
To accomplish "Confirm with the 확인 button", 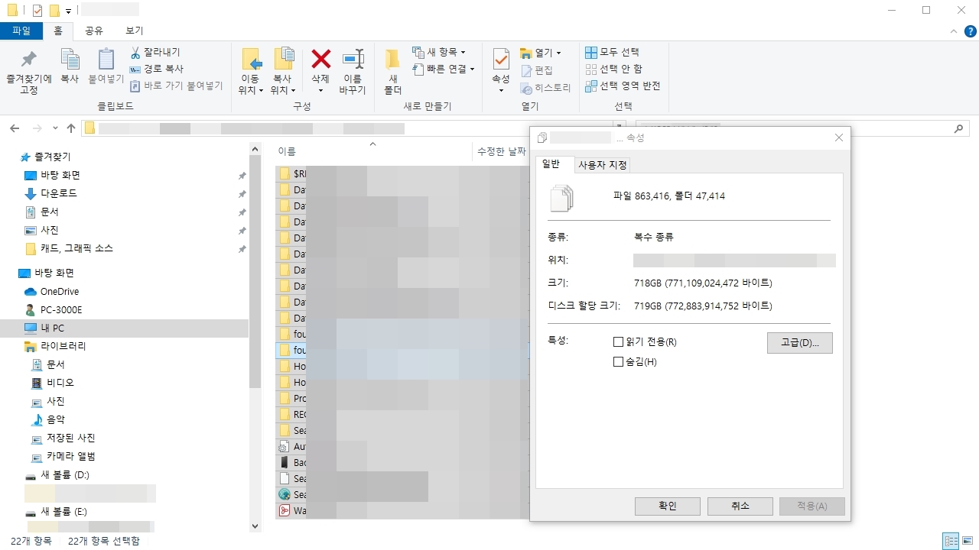I will 668,506.
